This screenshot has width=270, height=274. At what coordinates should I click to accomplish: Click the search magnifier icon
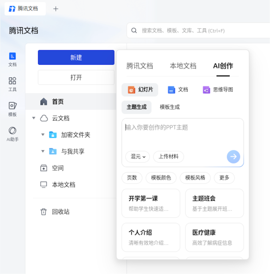134,31
